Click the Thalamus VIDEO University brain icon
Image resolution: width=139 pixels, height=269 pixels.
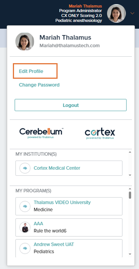click(x=25, y=206)
